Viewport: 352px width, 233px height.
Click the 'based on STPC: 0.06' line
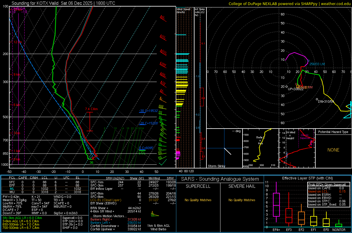327,201
